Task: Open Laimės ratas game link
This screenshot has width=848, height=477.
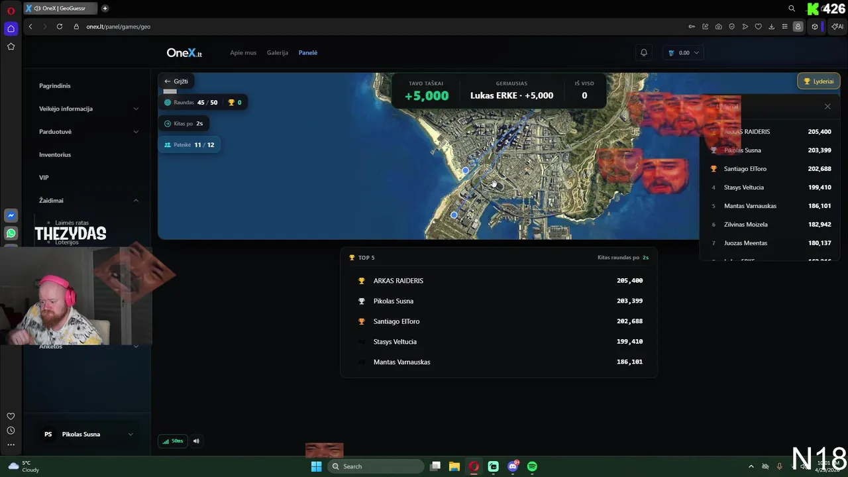Action: [x=72, y=223]
